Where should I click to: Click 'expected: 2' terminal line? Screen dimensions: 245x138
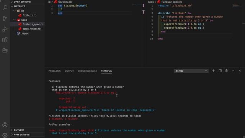coord(67,99)
